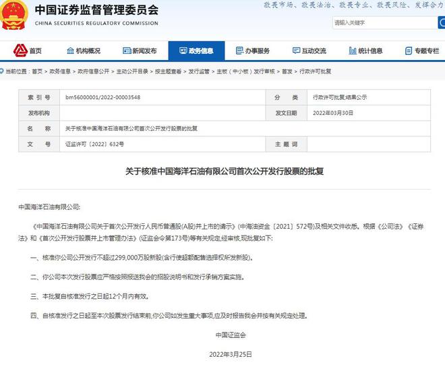Go to 发行监管 breadcrumb link
445x369 pixels.
[x=199, y=72]
